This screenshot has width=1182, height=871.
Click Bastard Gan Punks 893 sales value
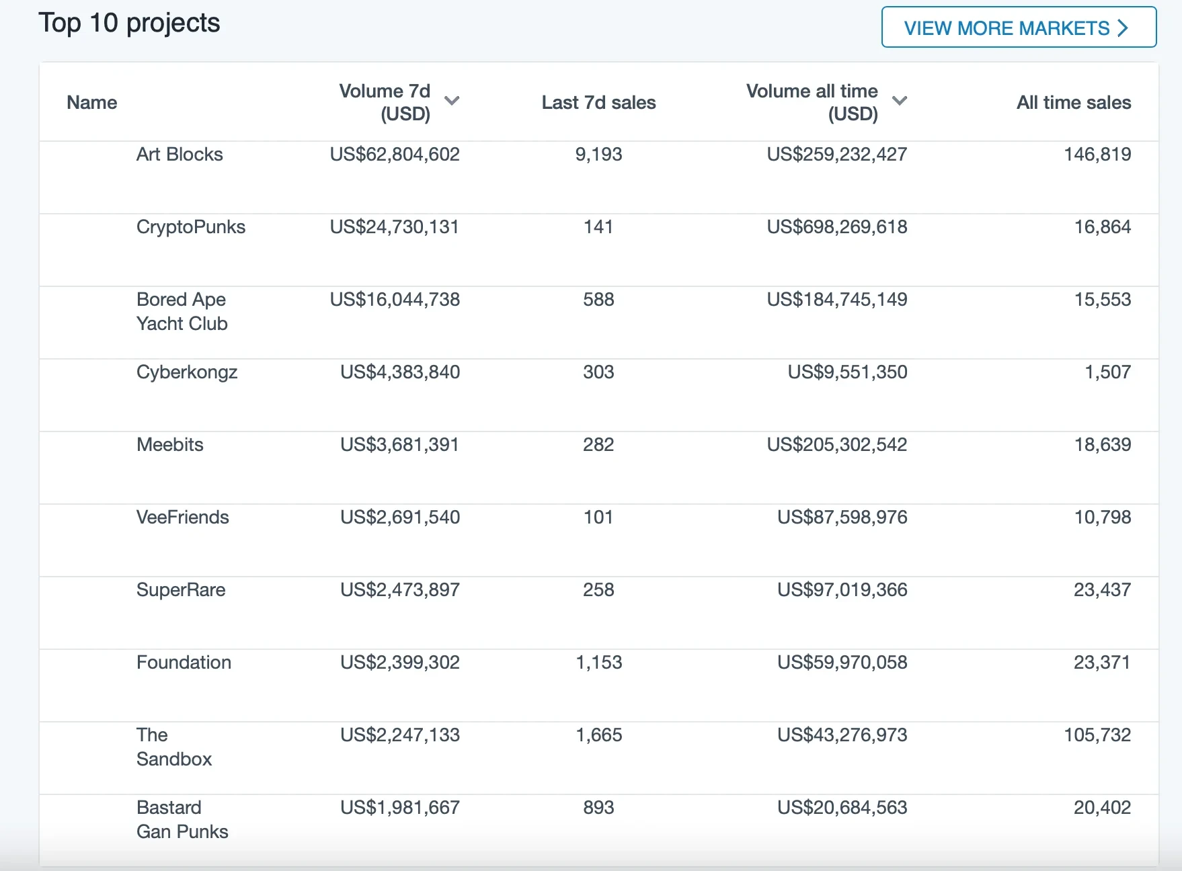click(598, 808)
